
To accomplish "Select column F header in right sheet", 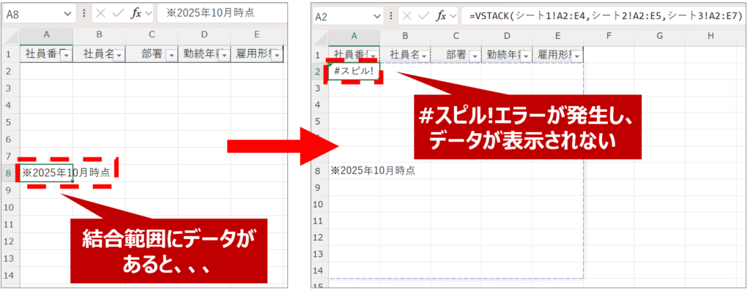I will 609,36.
